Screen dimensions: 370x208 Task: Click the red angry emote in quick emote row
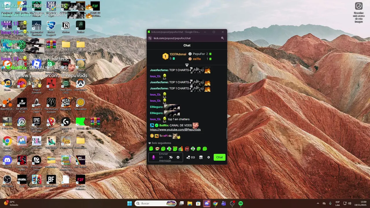pos(187,149)
